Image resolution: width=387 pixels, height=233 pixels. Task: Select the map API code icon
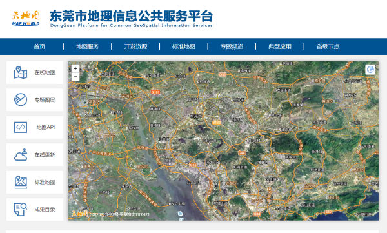click(x=21, y=127)
